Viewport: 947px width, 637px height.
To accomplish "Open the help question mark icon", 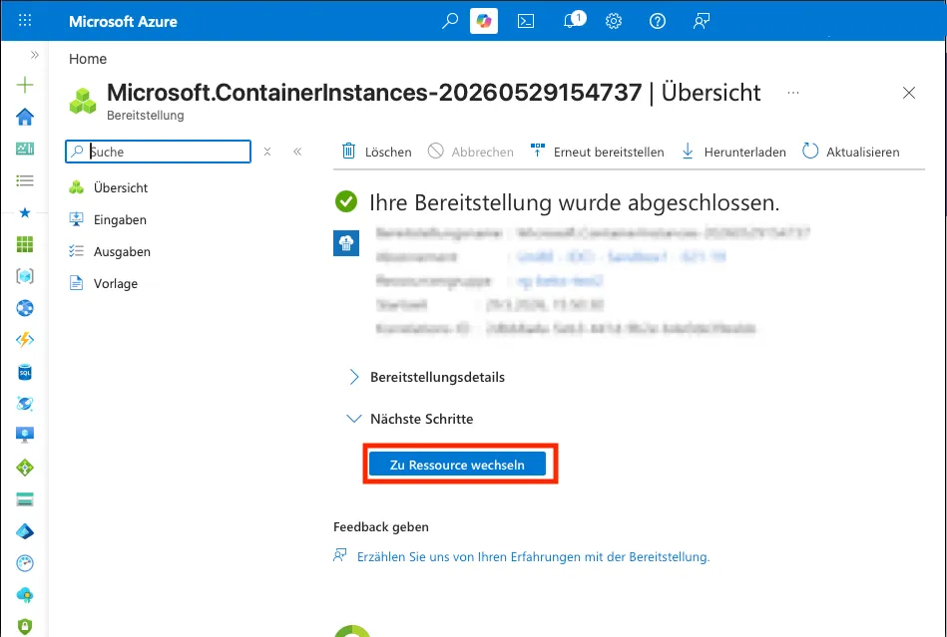I will click(x=658, y=21).
